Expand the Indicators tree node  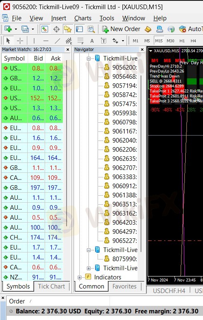79,277
